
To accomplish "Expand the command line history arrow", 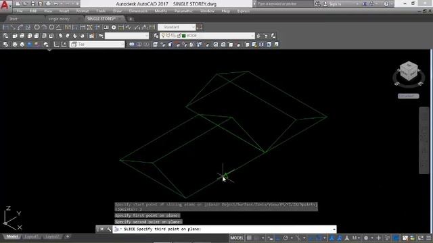I will (334, 229).
